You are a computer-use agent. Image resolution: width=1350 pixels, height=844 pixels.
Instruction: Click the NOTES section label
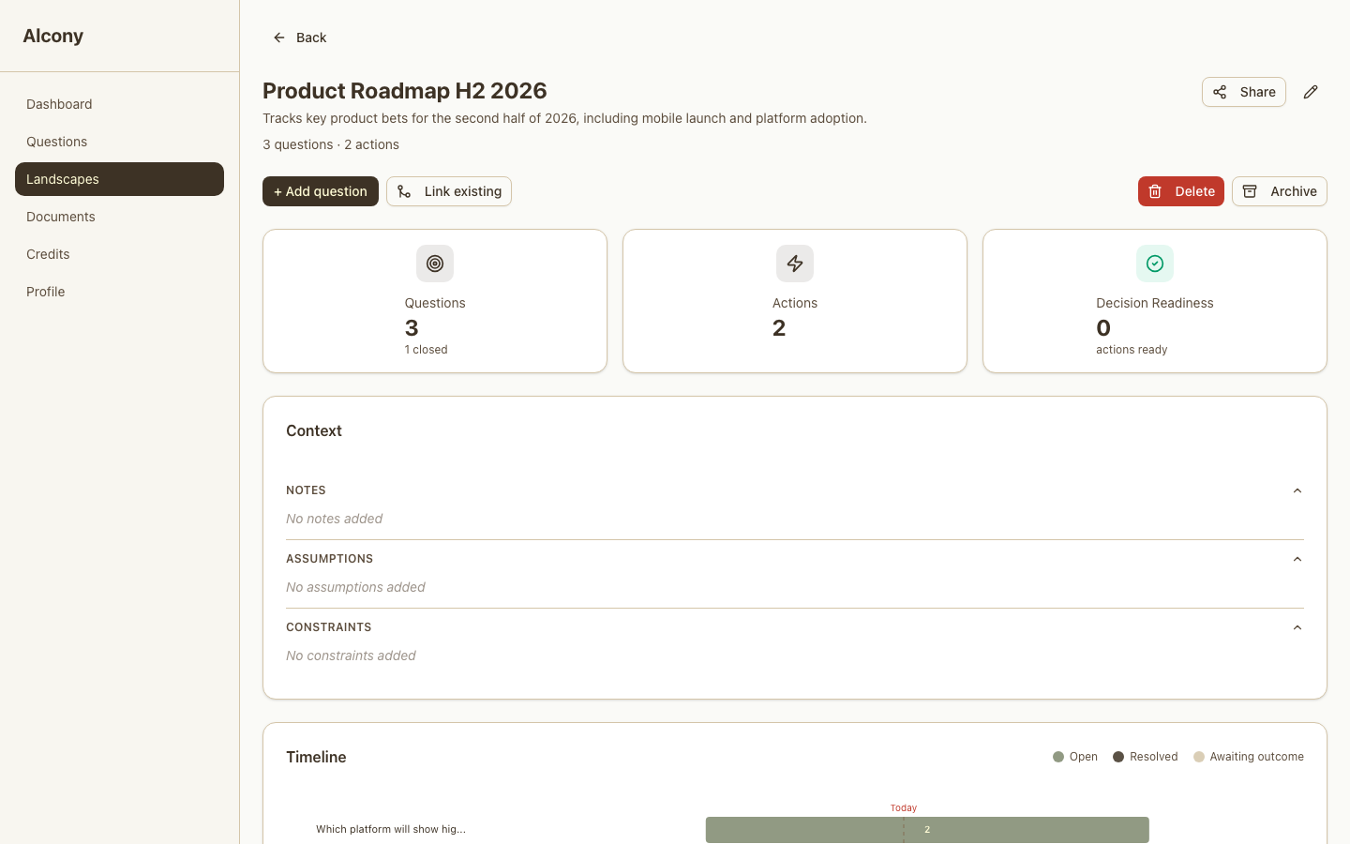(306, 490)
